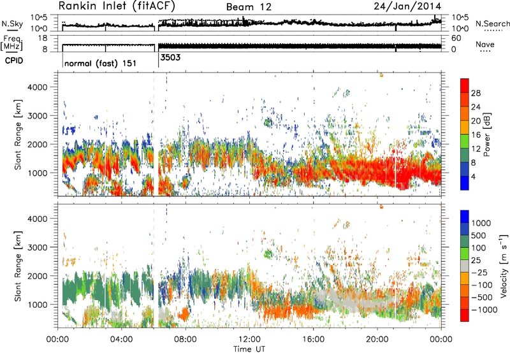This screenshot has width=510, height=353.
Task: Click the "16" tick on the Power color bar
Action: coord(476,135)
